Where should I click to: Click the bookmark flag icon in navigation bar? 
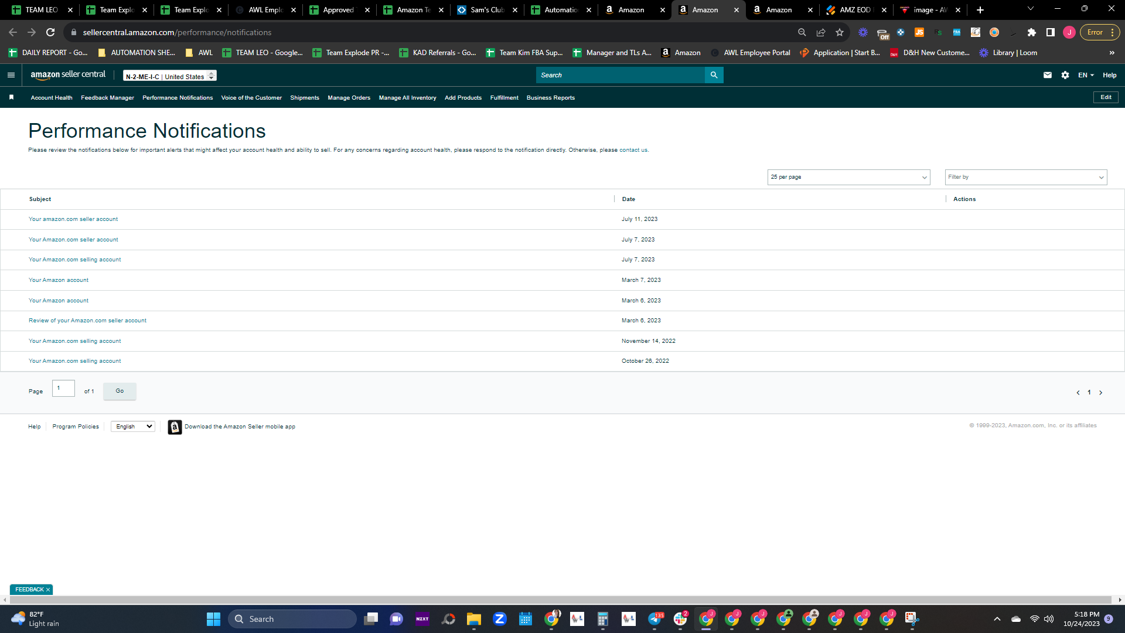[x=11, y=97]
